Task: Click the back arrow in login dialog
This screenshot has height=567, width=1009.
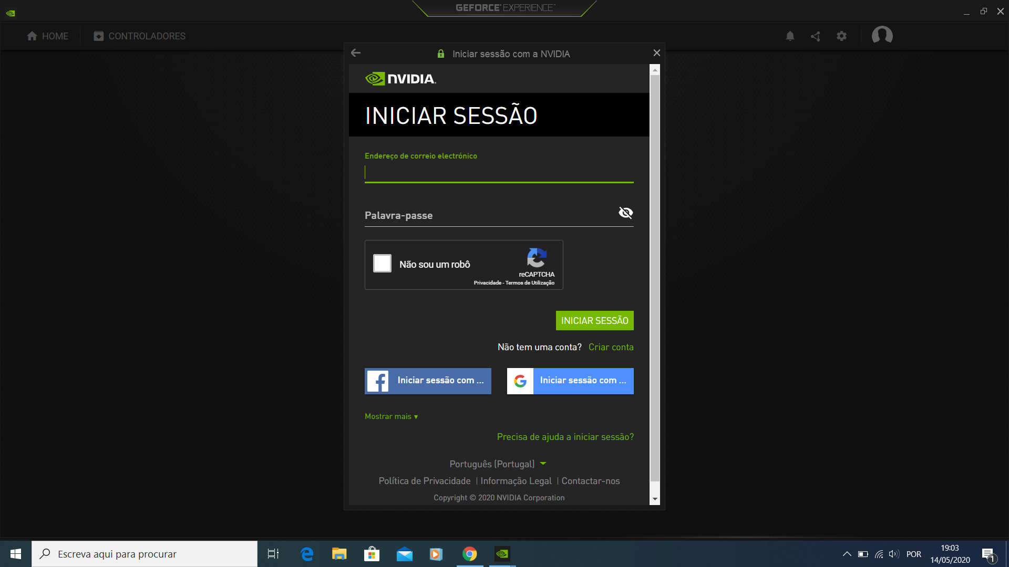Action: pyautogui.click(x=356, y=53)
